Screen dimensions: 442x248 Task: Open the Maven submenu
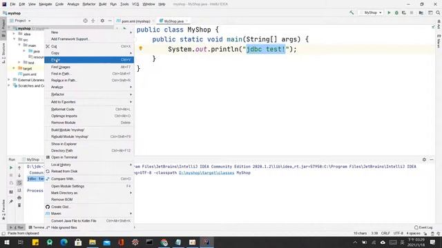click(89, 214)
